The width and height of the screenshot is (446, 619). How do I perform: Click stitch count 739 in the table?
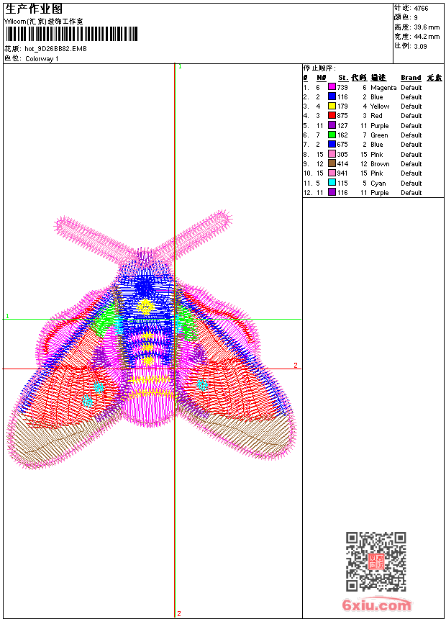tap(342, 87)
